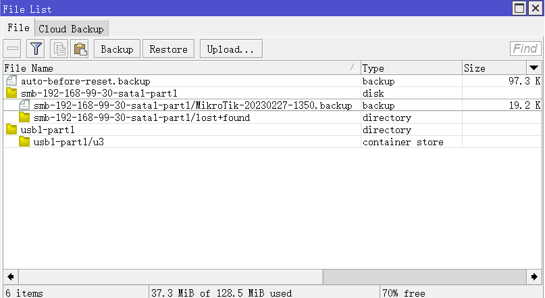Image resolution: width=545 pixels, height=298 pixels.
Task: Click the copy toolbar icon
Action: pos(59,49)
